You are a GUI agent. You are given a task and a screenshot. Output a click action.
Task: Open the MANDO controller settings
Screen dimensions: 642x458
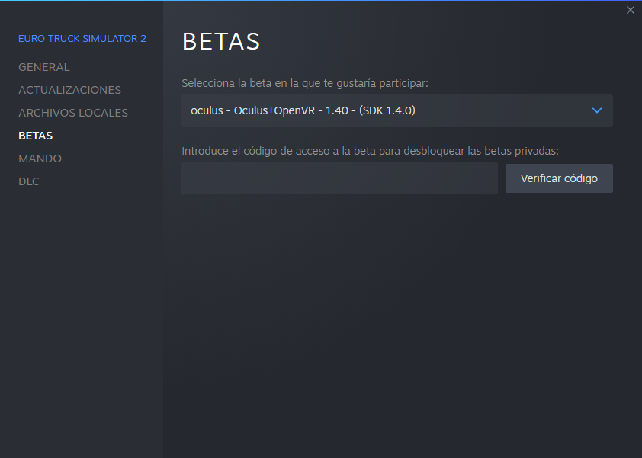(x=40, y=159)
